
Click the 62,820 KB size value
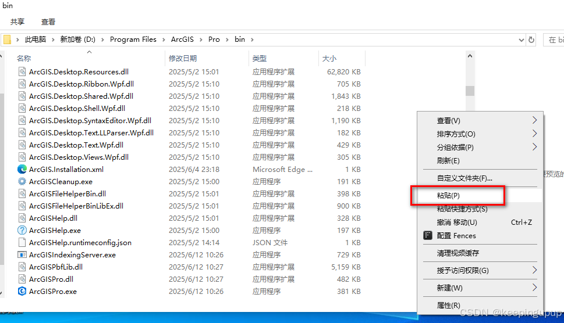point(343,72)
